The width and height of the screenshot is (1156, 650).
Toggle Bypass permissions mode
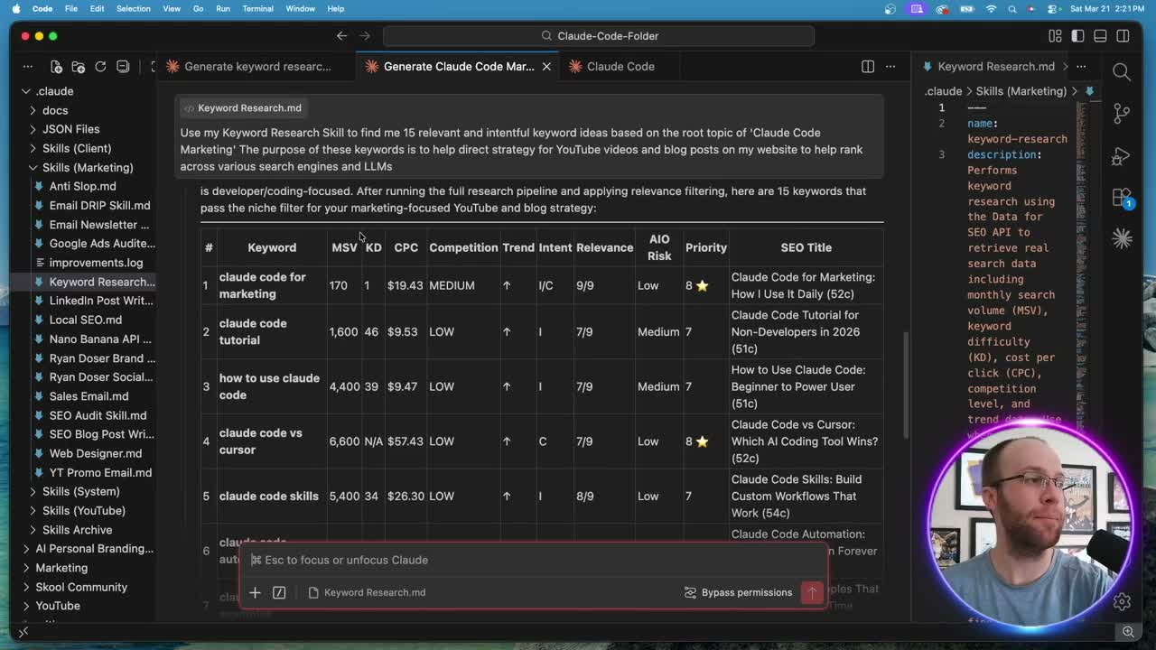coord(738,592)
